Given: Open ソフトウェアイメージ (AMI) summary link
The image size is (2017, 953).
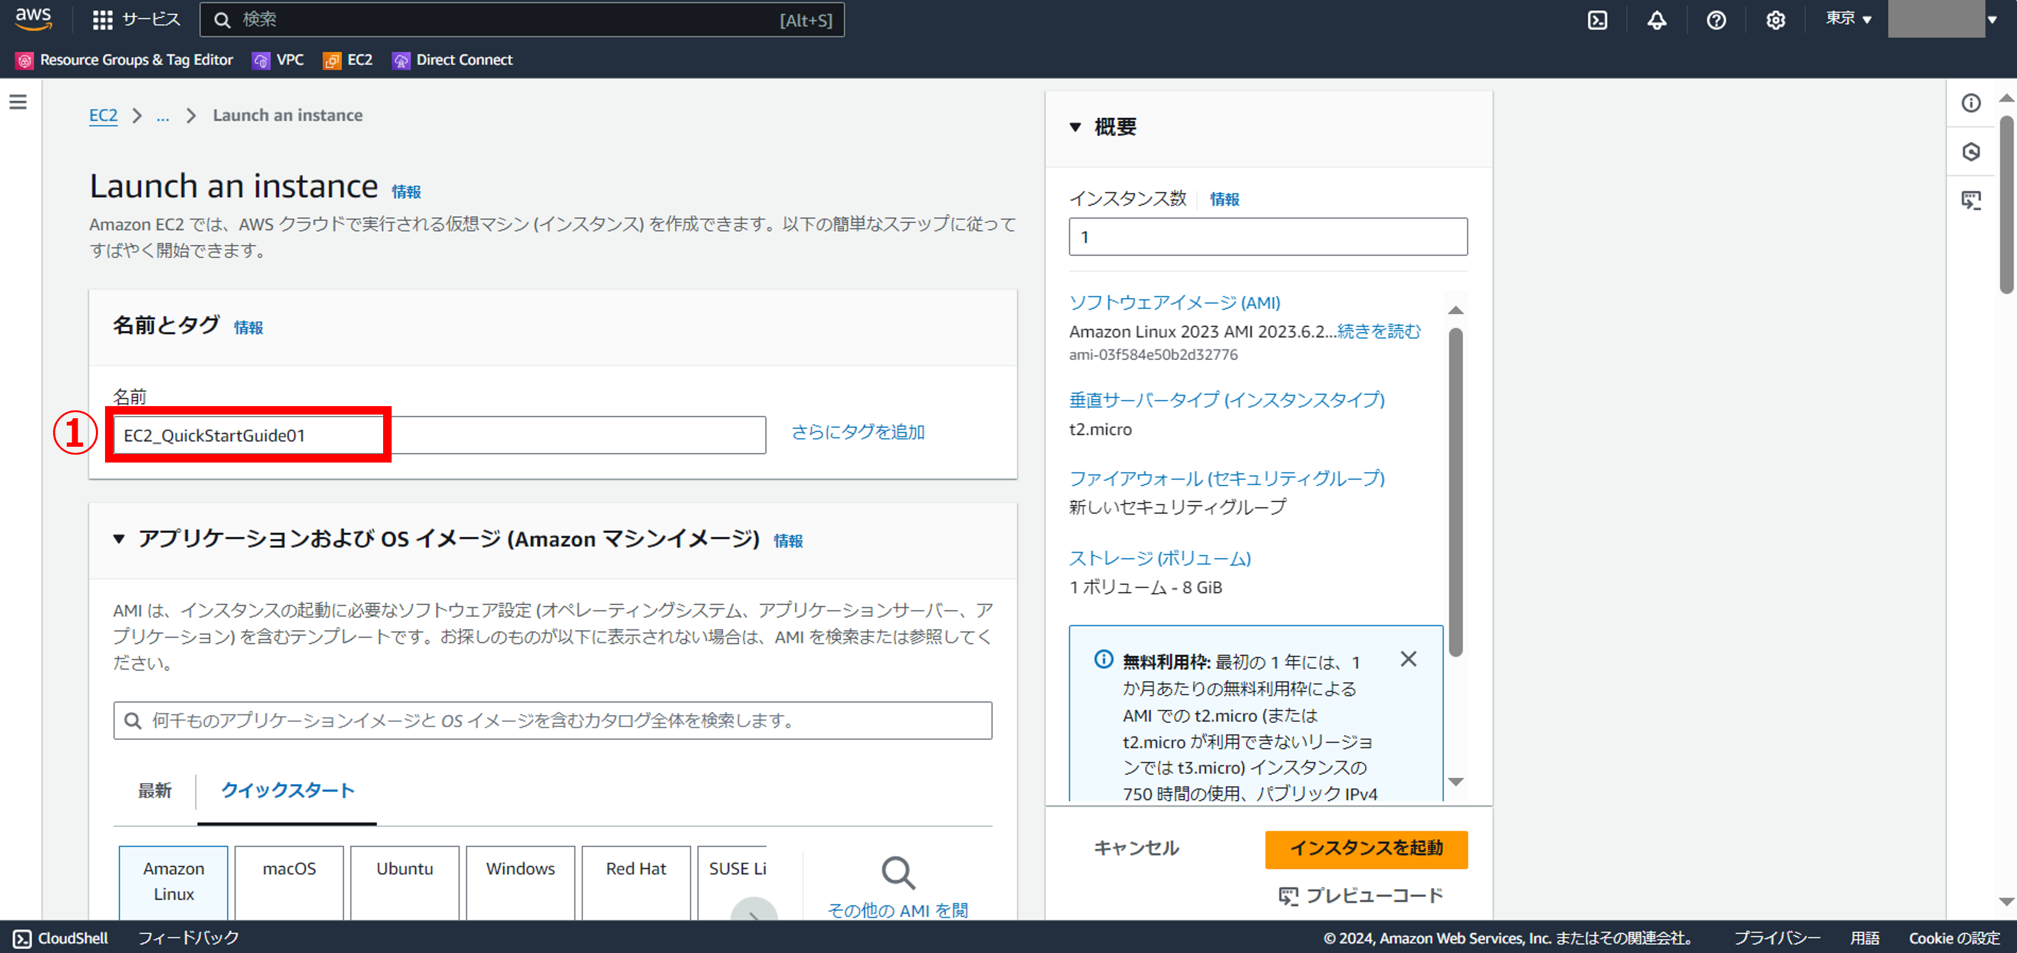Looking at the screenshot, I should click(1174, 302).
